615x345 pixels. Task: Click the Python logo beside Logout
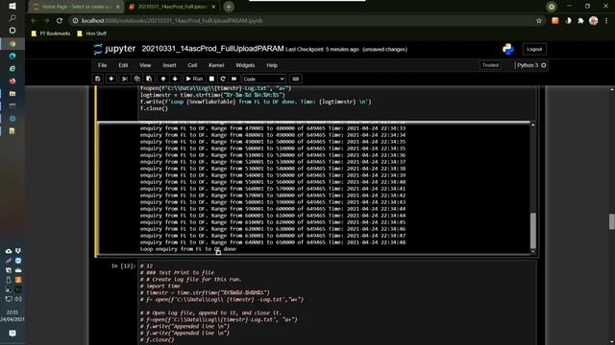(508, 49)
